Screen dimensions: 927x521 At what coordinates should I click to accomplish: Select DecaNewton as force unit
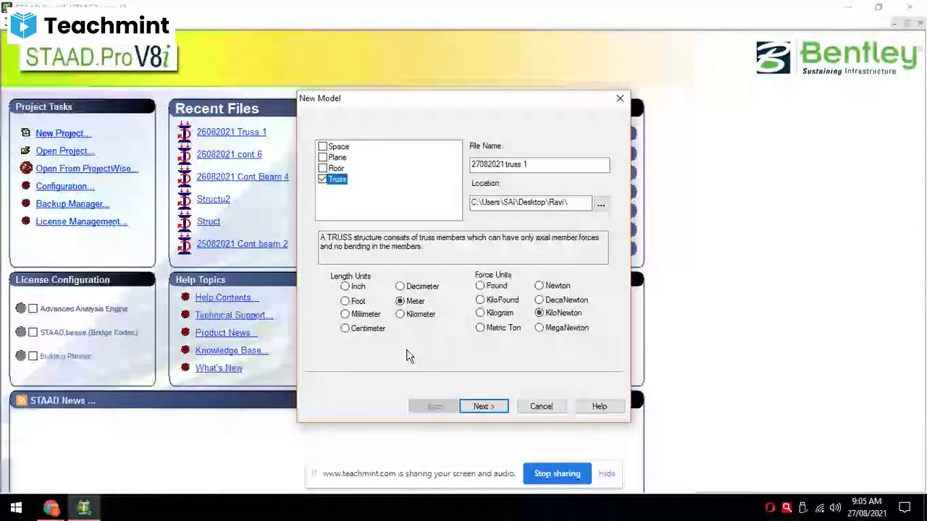coord(539,300)
